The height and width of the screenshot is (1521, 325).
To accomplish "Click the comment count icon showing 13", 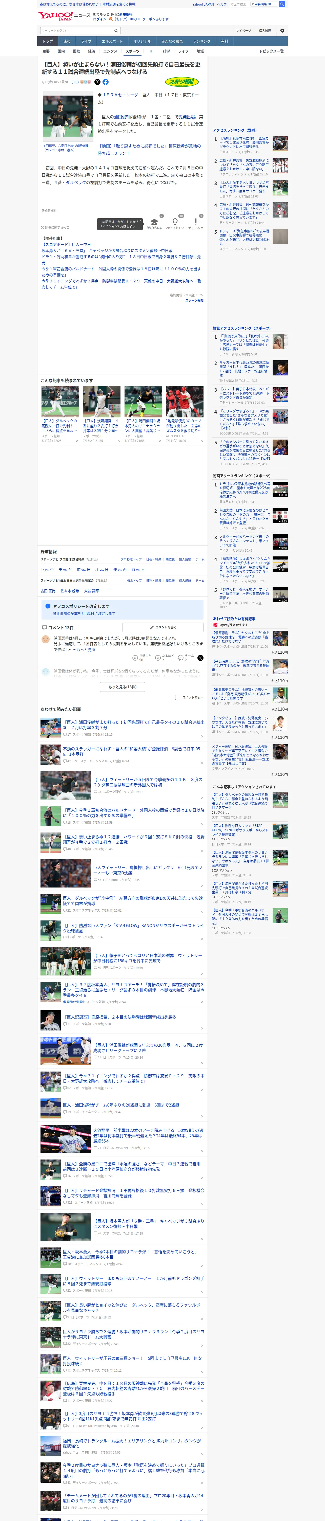I will point(75,82).
